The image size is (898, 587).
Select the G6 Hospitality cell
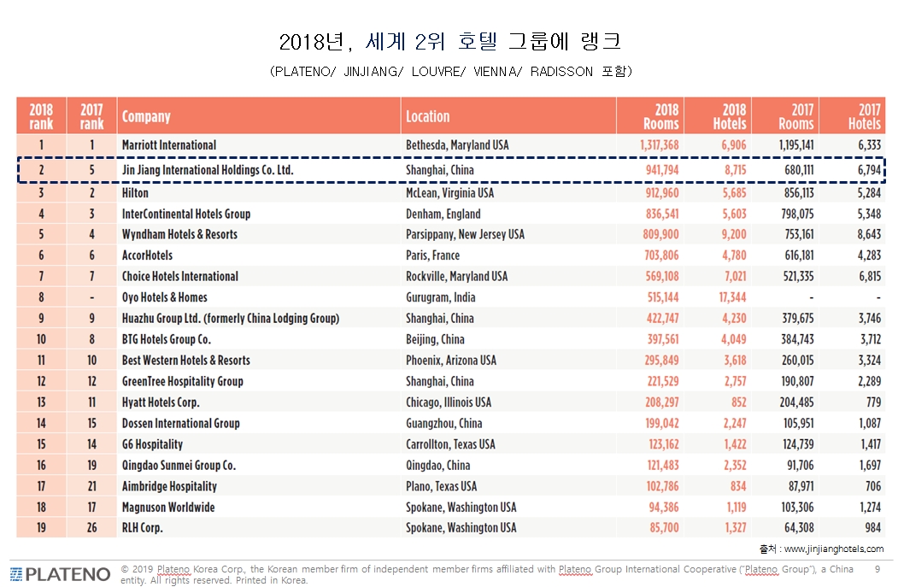click(x=152, y=444)
